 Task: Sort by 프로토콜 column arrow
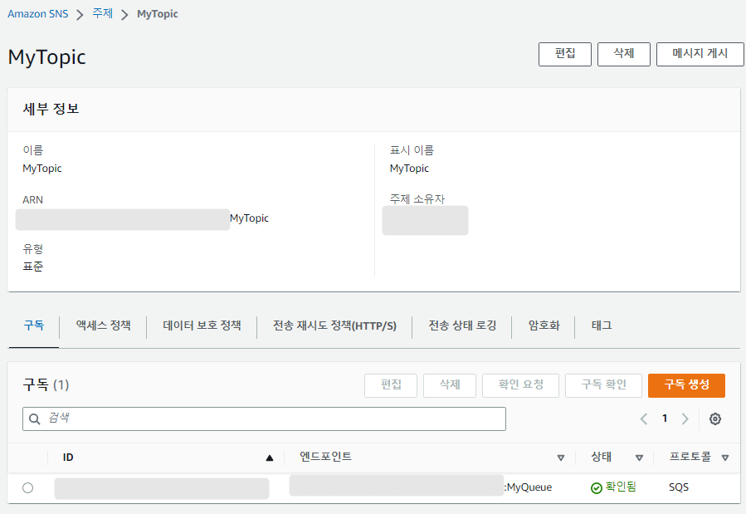coord(724,458)
